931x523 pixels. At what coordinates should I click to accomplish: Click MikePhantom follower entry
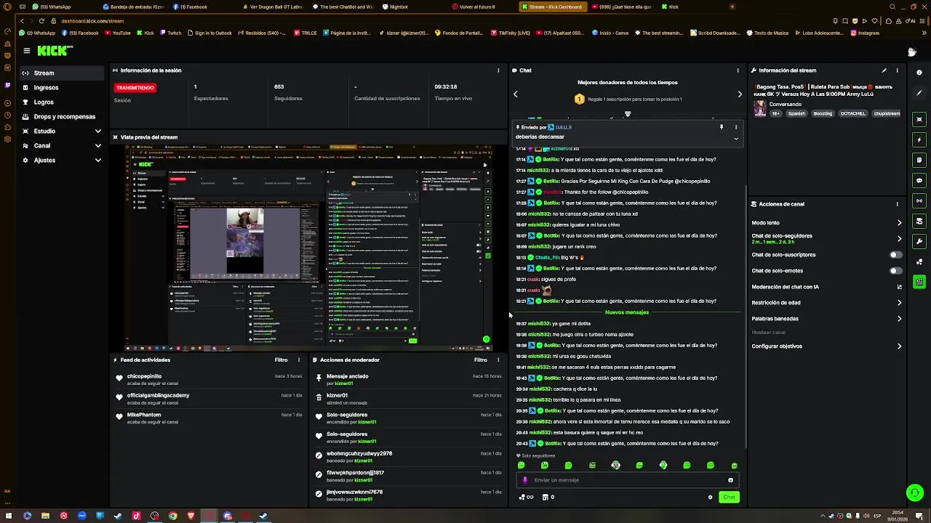coord(144,415)
